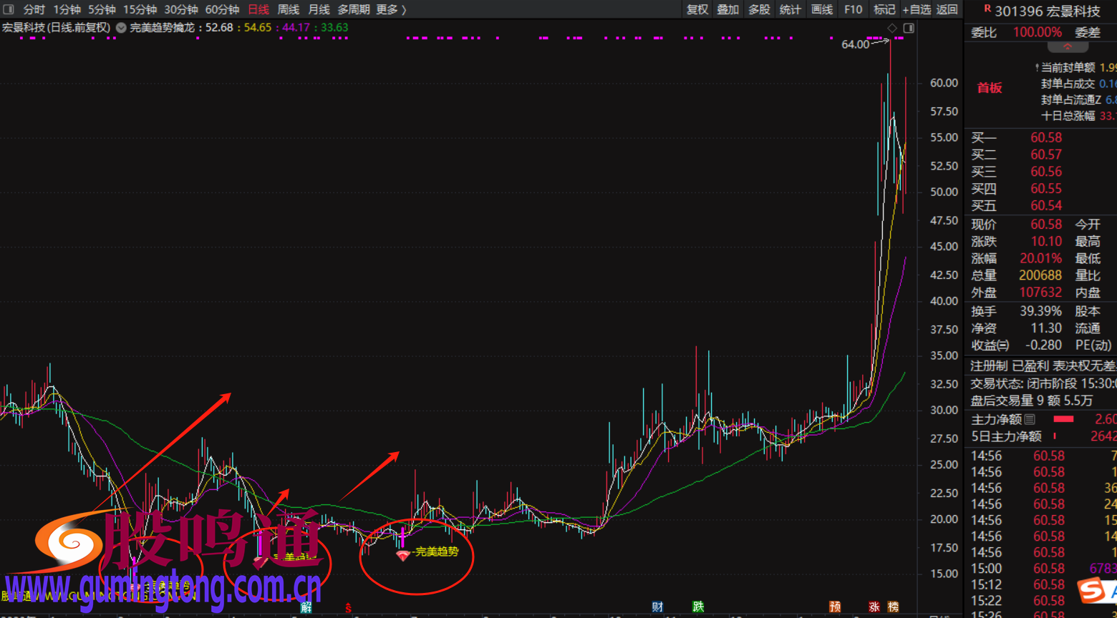Click the 复权 button

[x=697, y=9]
